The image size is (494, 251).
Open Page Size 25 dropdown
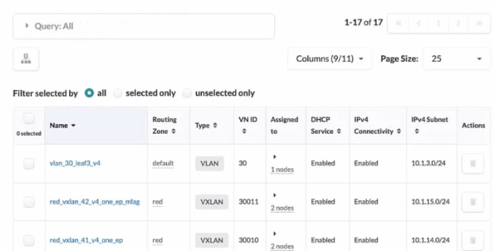[x=456, y=59]
